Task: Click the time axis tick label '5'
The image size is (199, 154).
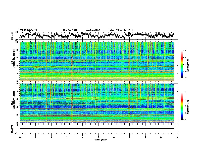Action: click(x=98, y=137)
